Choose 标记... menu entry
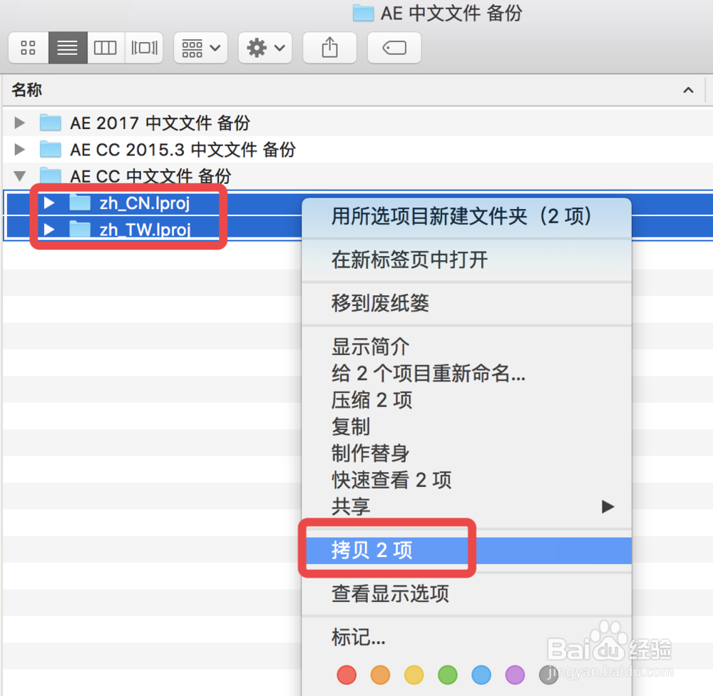 (466, 638)
